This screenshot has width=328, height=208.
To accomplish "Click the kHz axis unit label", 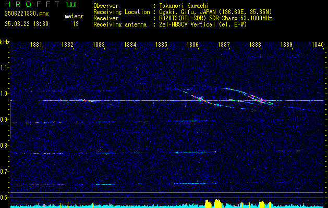I will (5, 42).
